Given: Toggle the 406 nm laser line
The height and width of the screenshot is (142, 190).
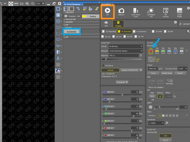Looking at the screenshot, I should pos(110,92).
